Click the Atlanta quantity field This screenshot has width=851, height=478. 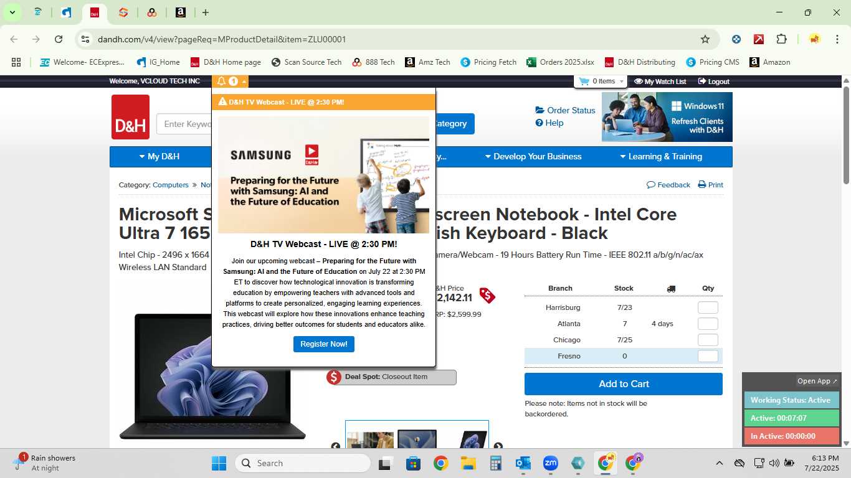click(708, 324)
